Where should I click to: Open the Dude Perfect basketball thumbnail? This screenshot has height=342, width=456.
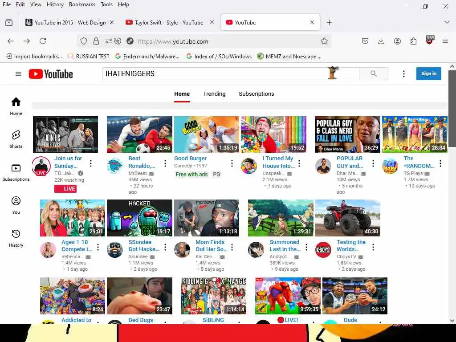point(355,296)
